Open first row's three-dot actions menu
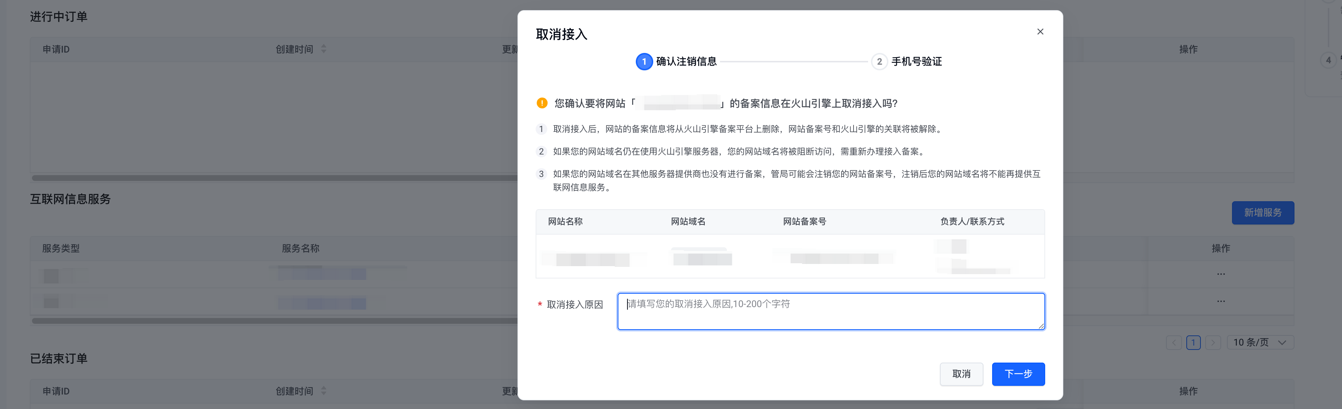This screenshot has width=1342, height=409. click(1221, 274)
